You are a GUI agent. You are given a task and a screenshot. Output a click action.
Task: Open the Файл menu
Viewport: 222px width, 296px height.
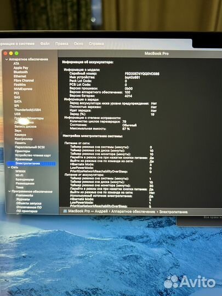45,44
